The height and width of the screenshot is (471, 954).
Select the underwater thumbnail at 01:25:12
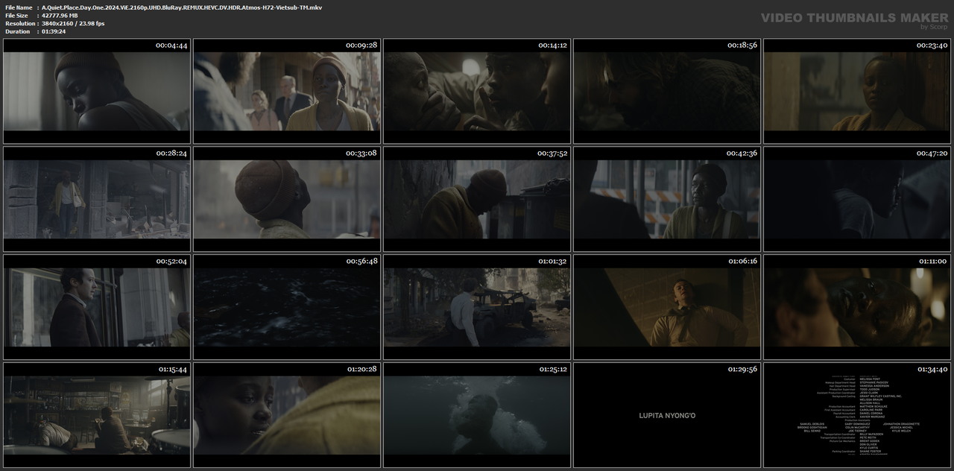[x=477, y=415]
